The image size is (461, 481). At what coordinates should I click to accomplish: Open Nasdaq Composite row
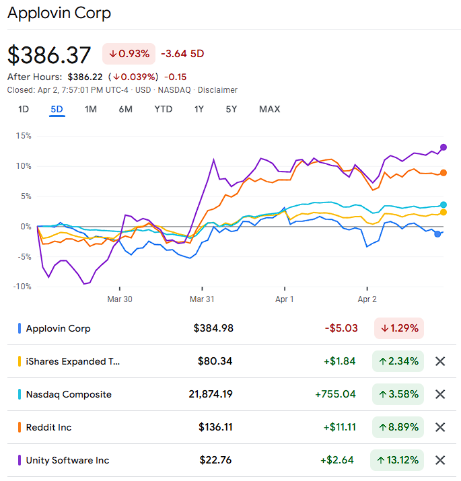pos(232,394)
